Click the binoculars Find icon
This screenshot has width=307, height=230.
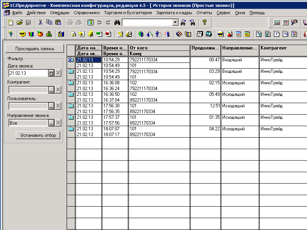click(x=117, y=23)
